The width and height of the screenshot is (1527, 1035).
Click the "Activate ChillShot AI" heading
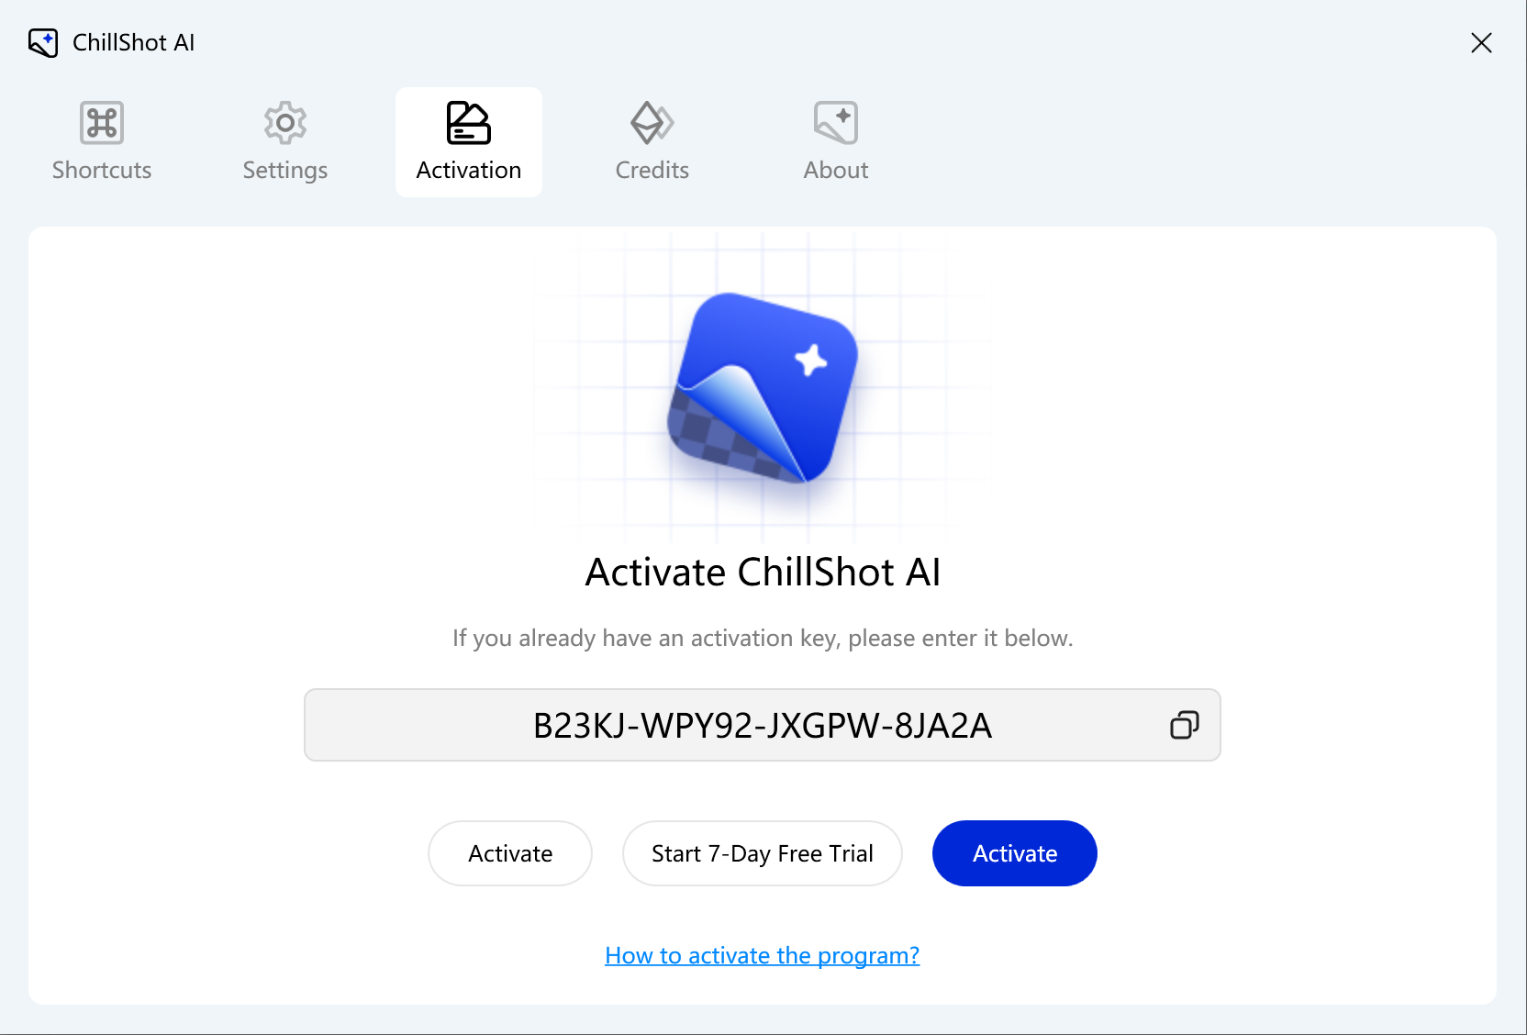point(763,573)
